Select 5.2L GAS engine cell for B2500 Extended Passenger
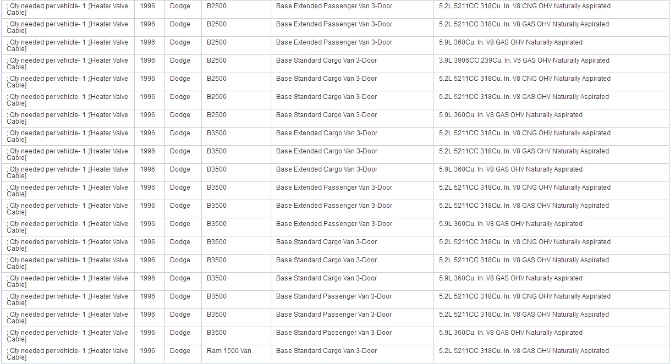670x364 pixels. 551,27
